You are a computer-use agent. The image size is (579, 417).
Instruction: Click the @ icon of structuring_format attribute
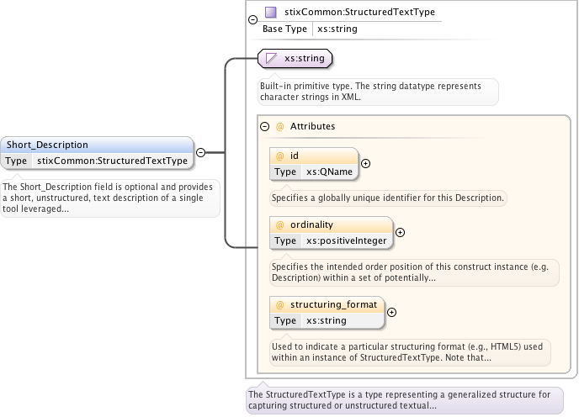279,304
